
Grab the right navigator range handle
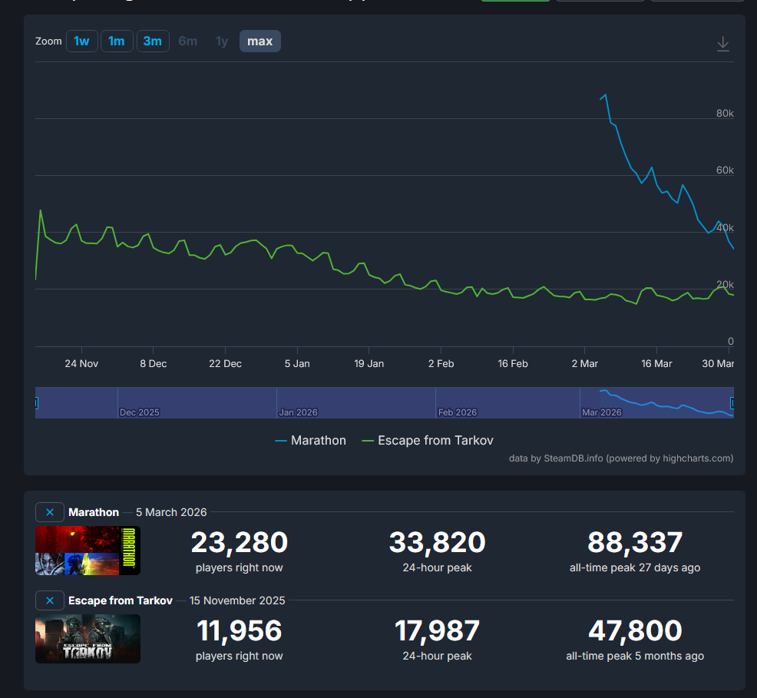(732, 402)
